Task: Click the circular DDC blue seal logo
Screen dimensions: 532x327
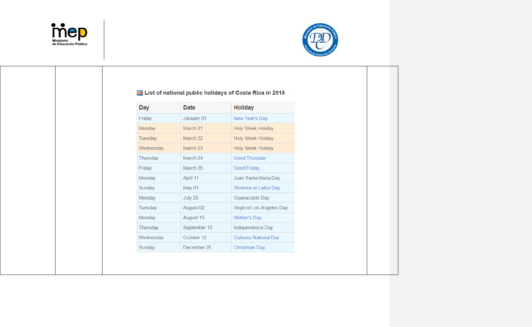Action: pos(320,40)
